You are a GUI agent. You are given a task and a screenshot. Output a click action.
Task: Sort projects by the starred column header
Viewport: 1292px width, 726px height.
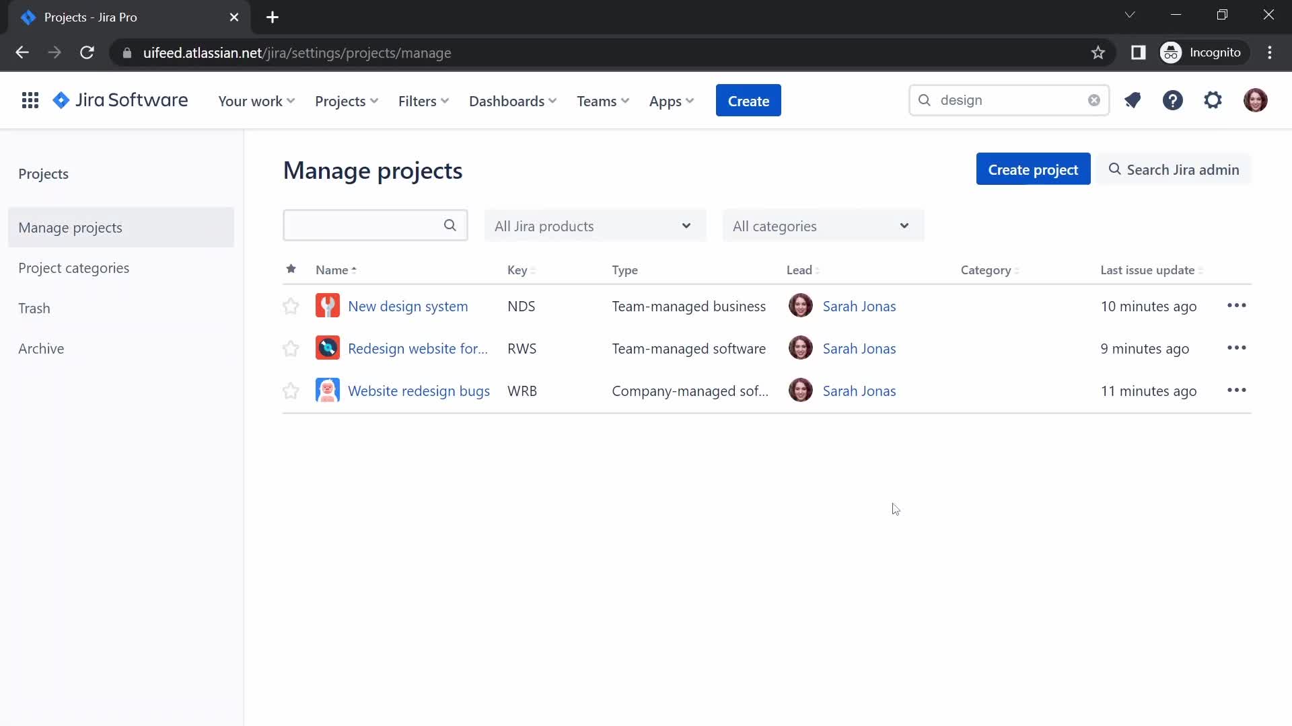tap(291, 269)
